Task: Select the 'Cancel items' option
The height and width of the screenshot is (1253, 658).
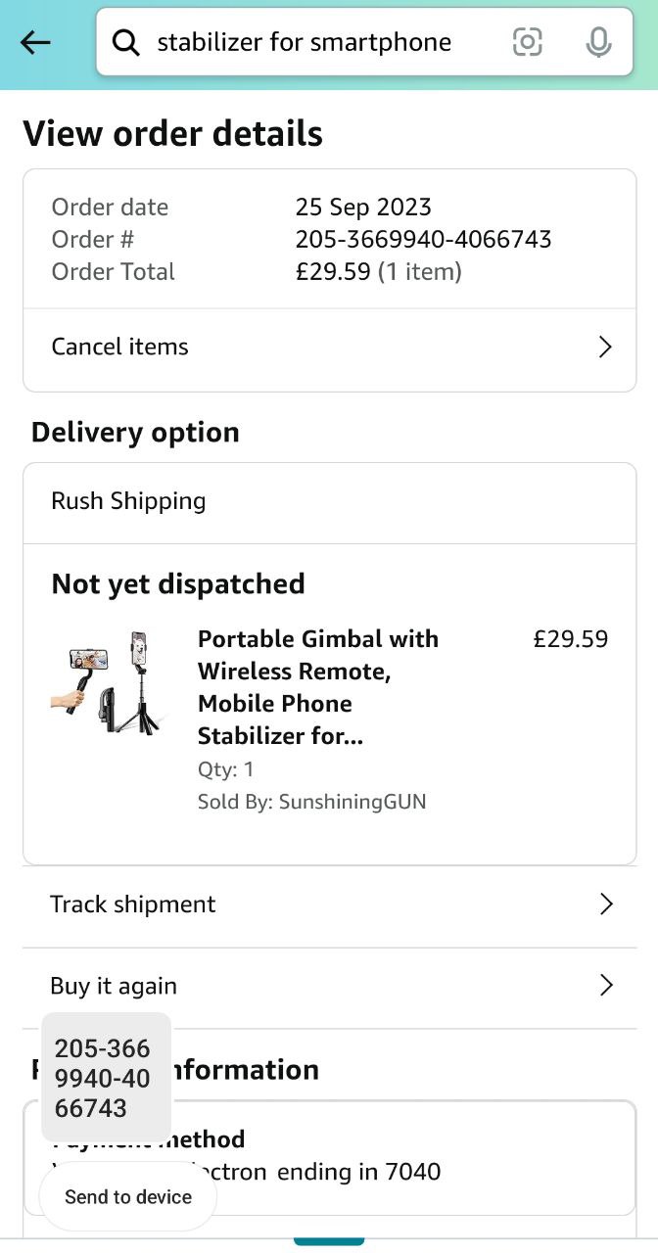Action: pyautogui.click(x=120, y=347)
